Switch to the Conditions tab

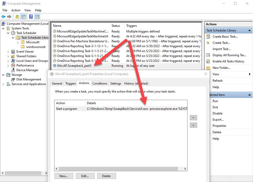(x=100, y=84)
